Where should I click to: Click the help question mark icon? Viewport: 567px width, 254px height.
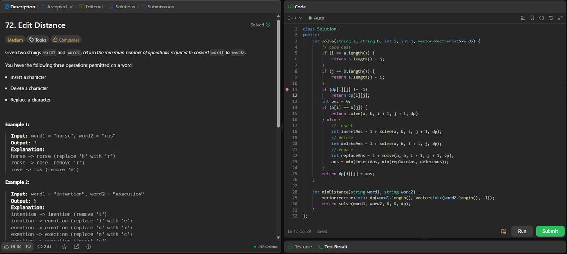(x=88, y=247)
